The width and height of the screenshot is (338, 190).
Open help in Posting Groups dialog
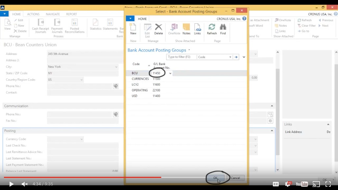pyautogui.click(x=244, y=19)
